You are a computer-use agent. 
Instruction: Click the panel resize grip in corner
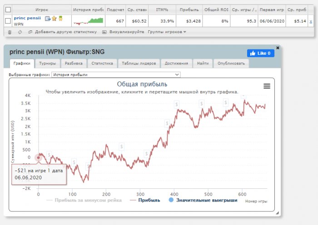[x=278, y=213]
